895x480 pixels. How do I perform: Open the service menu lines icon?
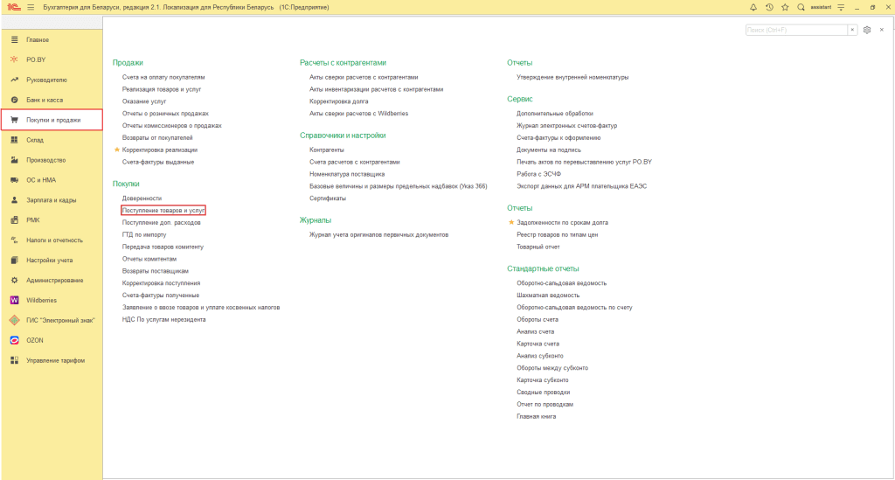pos(841,7)
